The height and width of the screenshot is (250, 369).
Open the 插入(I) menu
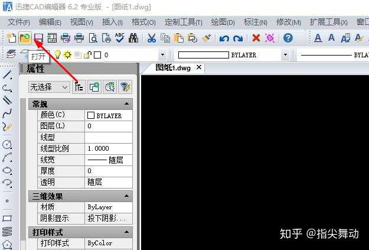(112, 22)
